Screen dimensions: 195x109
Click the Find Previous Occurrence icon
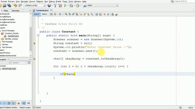70,14
